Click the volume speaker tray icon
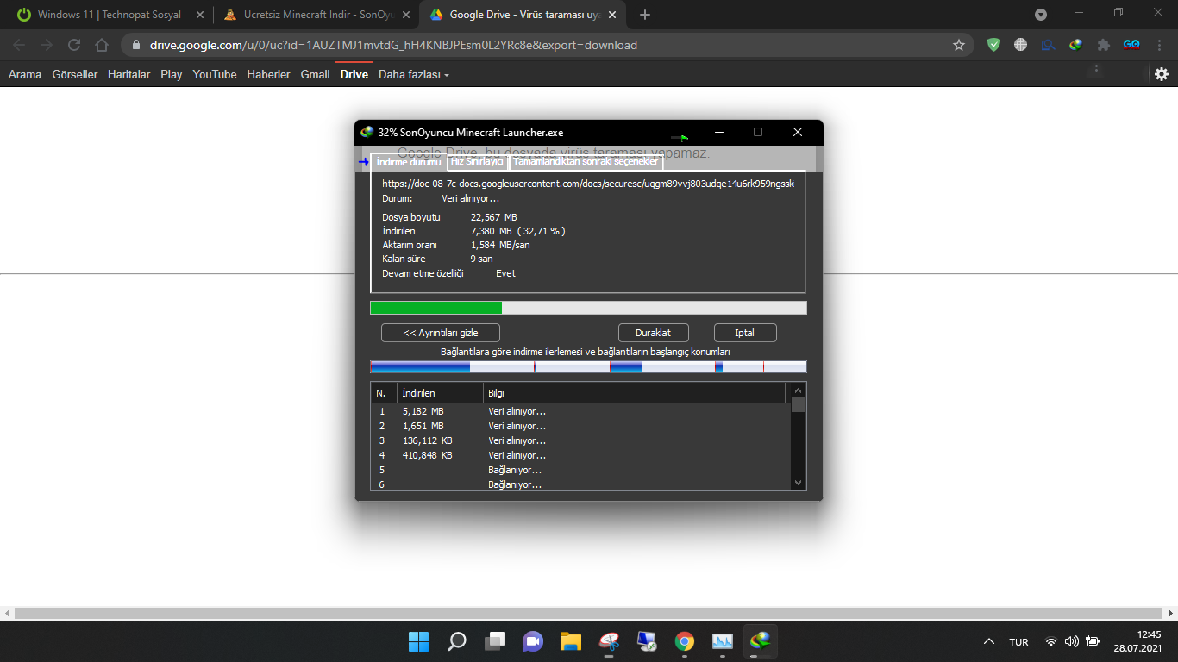 (x=1072, y=641)
